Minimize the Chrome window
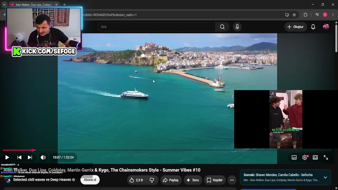Screen dimensions: 338x190 click(313, 4)
